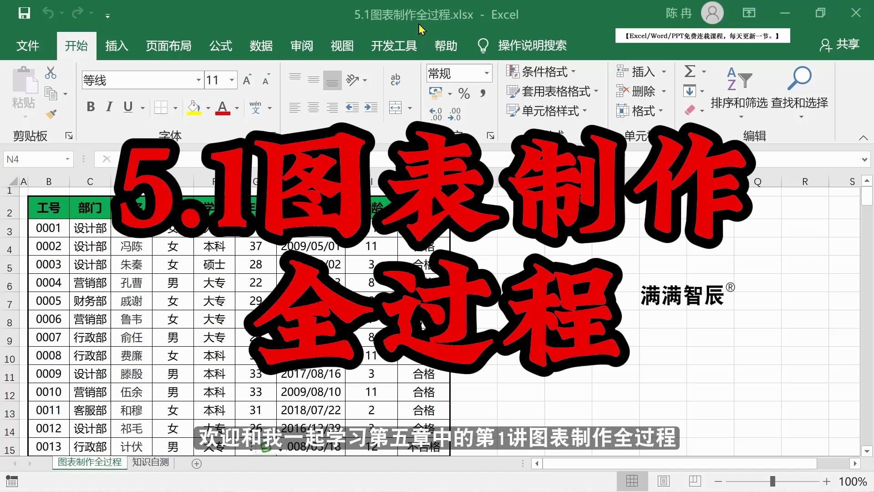Switch to the 知识自测 sheet tab
The image size is (874, 492).
click(150, 462)
